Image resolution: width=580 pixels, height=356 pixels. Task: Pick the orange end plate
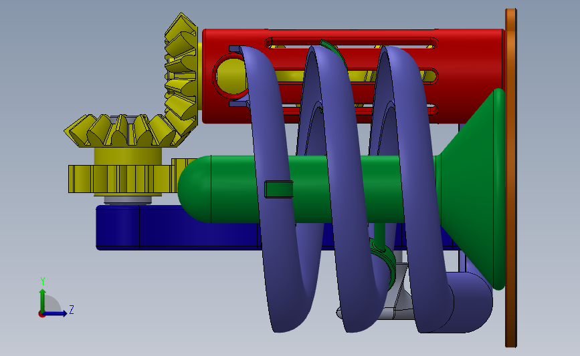pyautogui.click(x=511, y=178)
